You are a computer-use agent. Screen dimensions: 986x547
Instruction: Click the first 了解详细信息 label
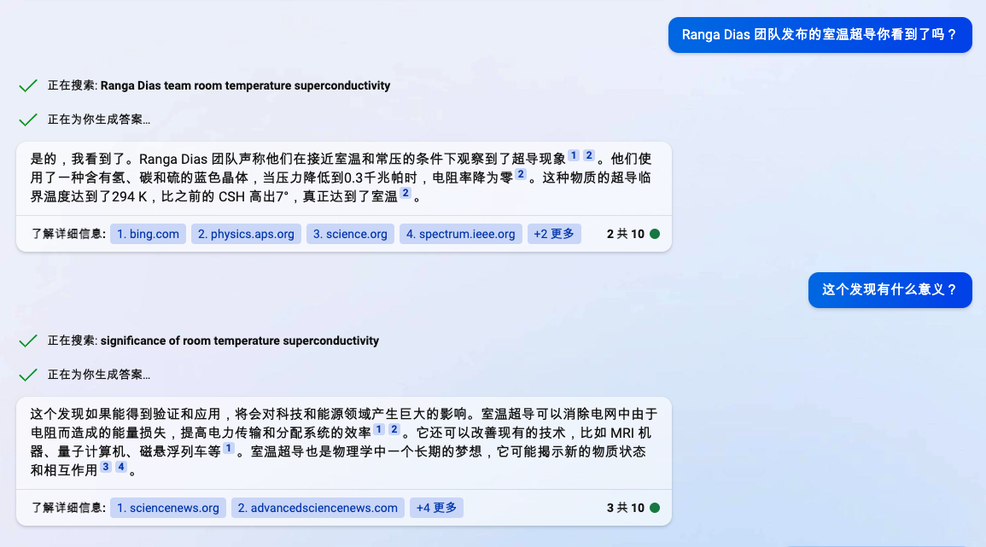click(68, 234)
